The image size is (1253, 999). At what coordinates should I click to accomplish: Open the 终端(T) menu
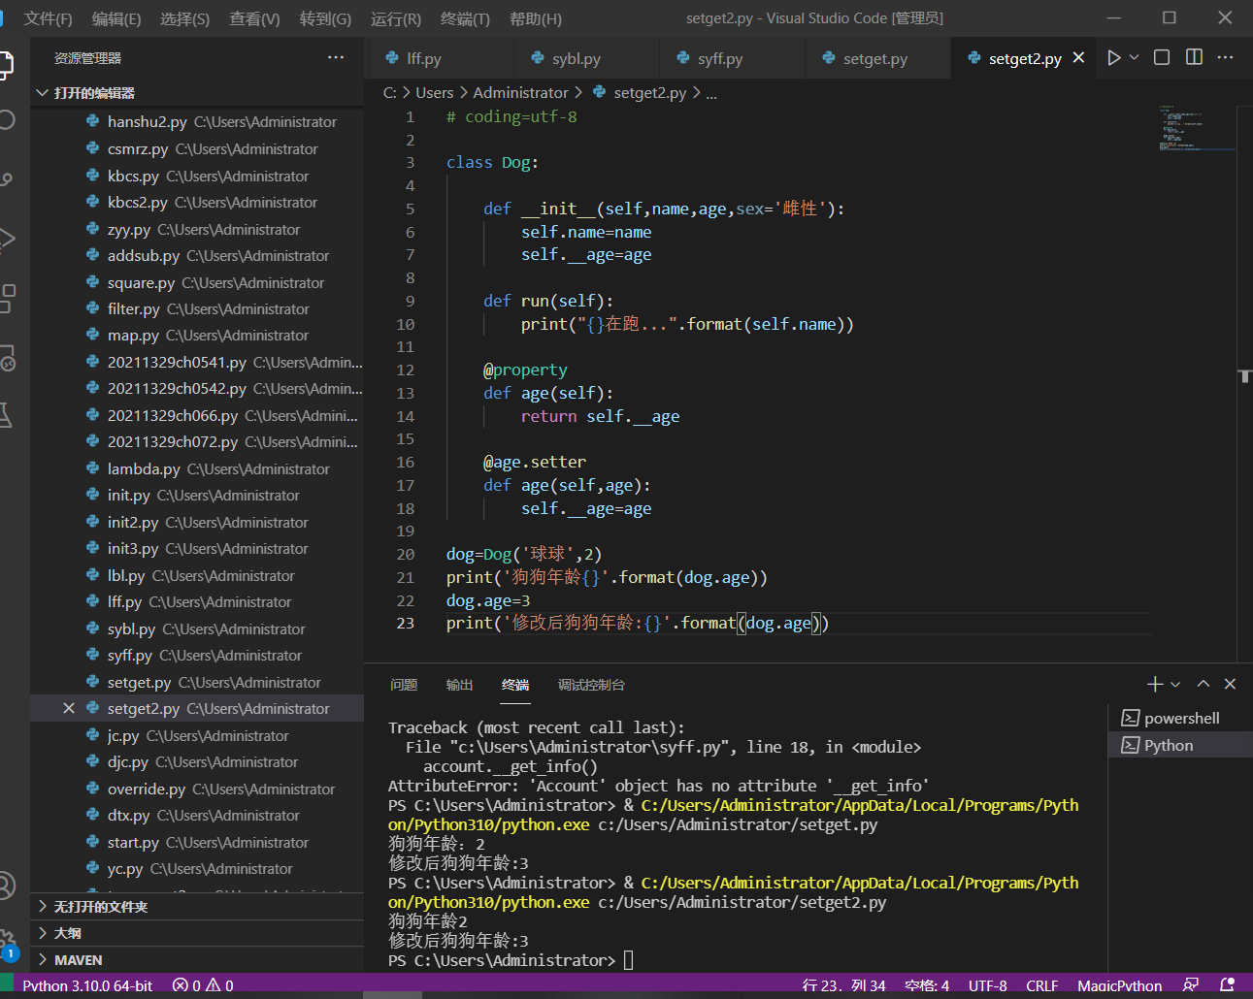tap(465, 18)
